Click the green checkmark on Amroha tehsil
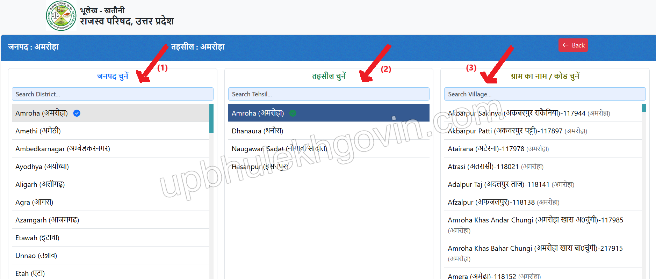The height and width of the screenshot is (279, 656). click(293, 113)
